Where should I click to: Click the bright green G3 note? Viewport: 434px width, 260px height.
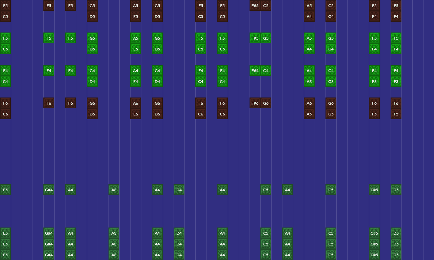click(x=331, y=81)
